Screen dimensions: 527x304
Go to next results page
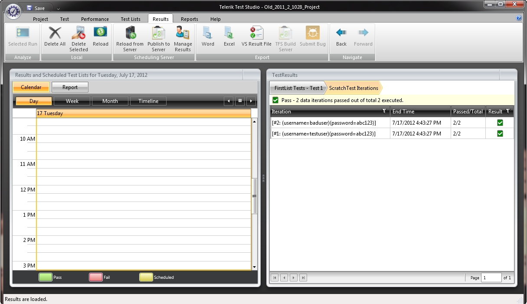pyautogui.click(x=294, y=278)
